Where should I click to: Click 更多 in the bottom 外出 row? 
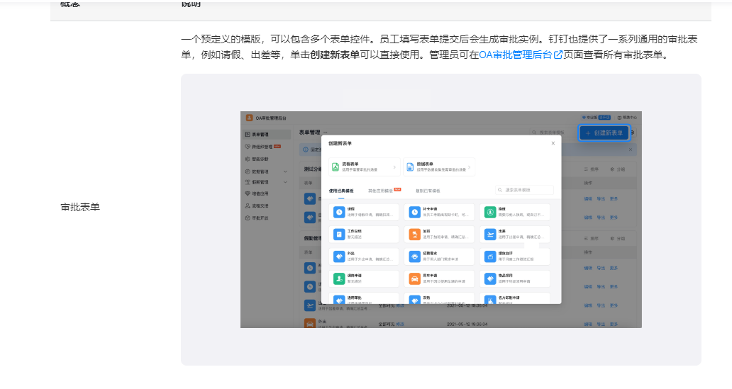tap(614, 325)
